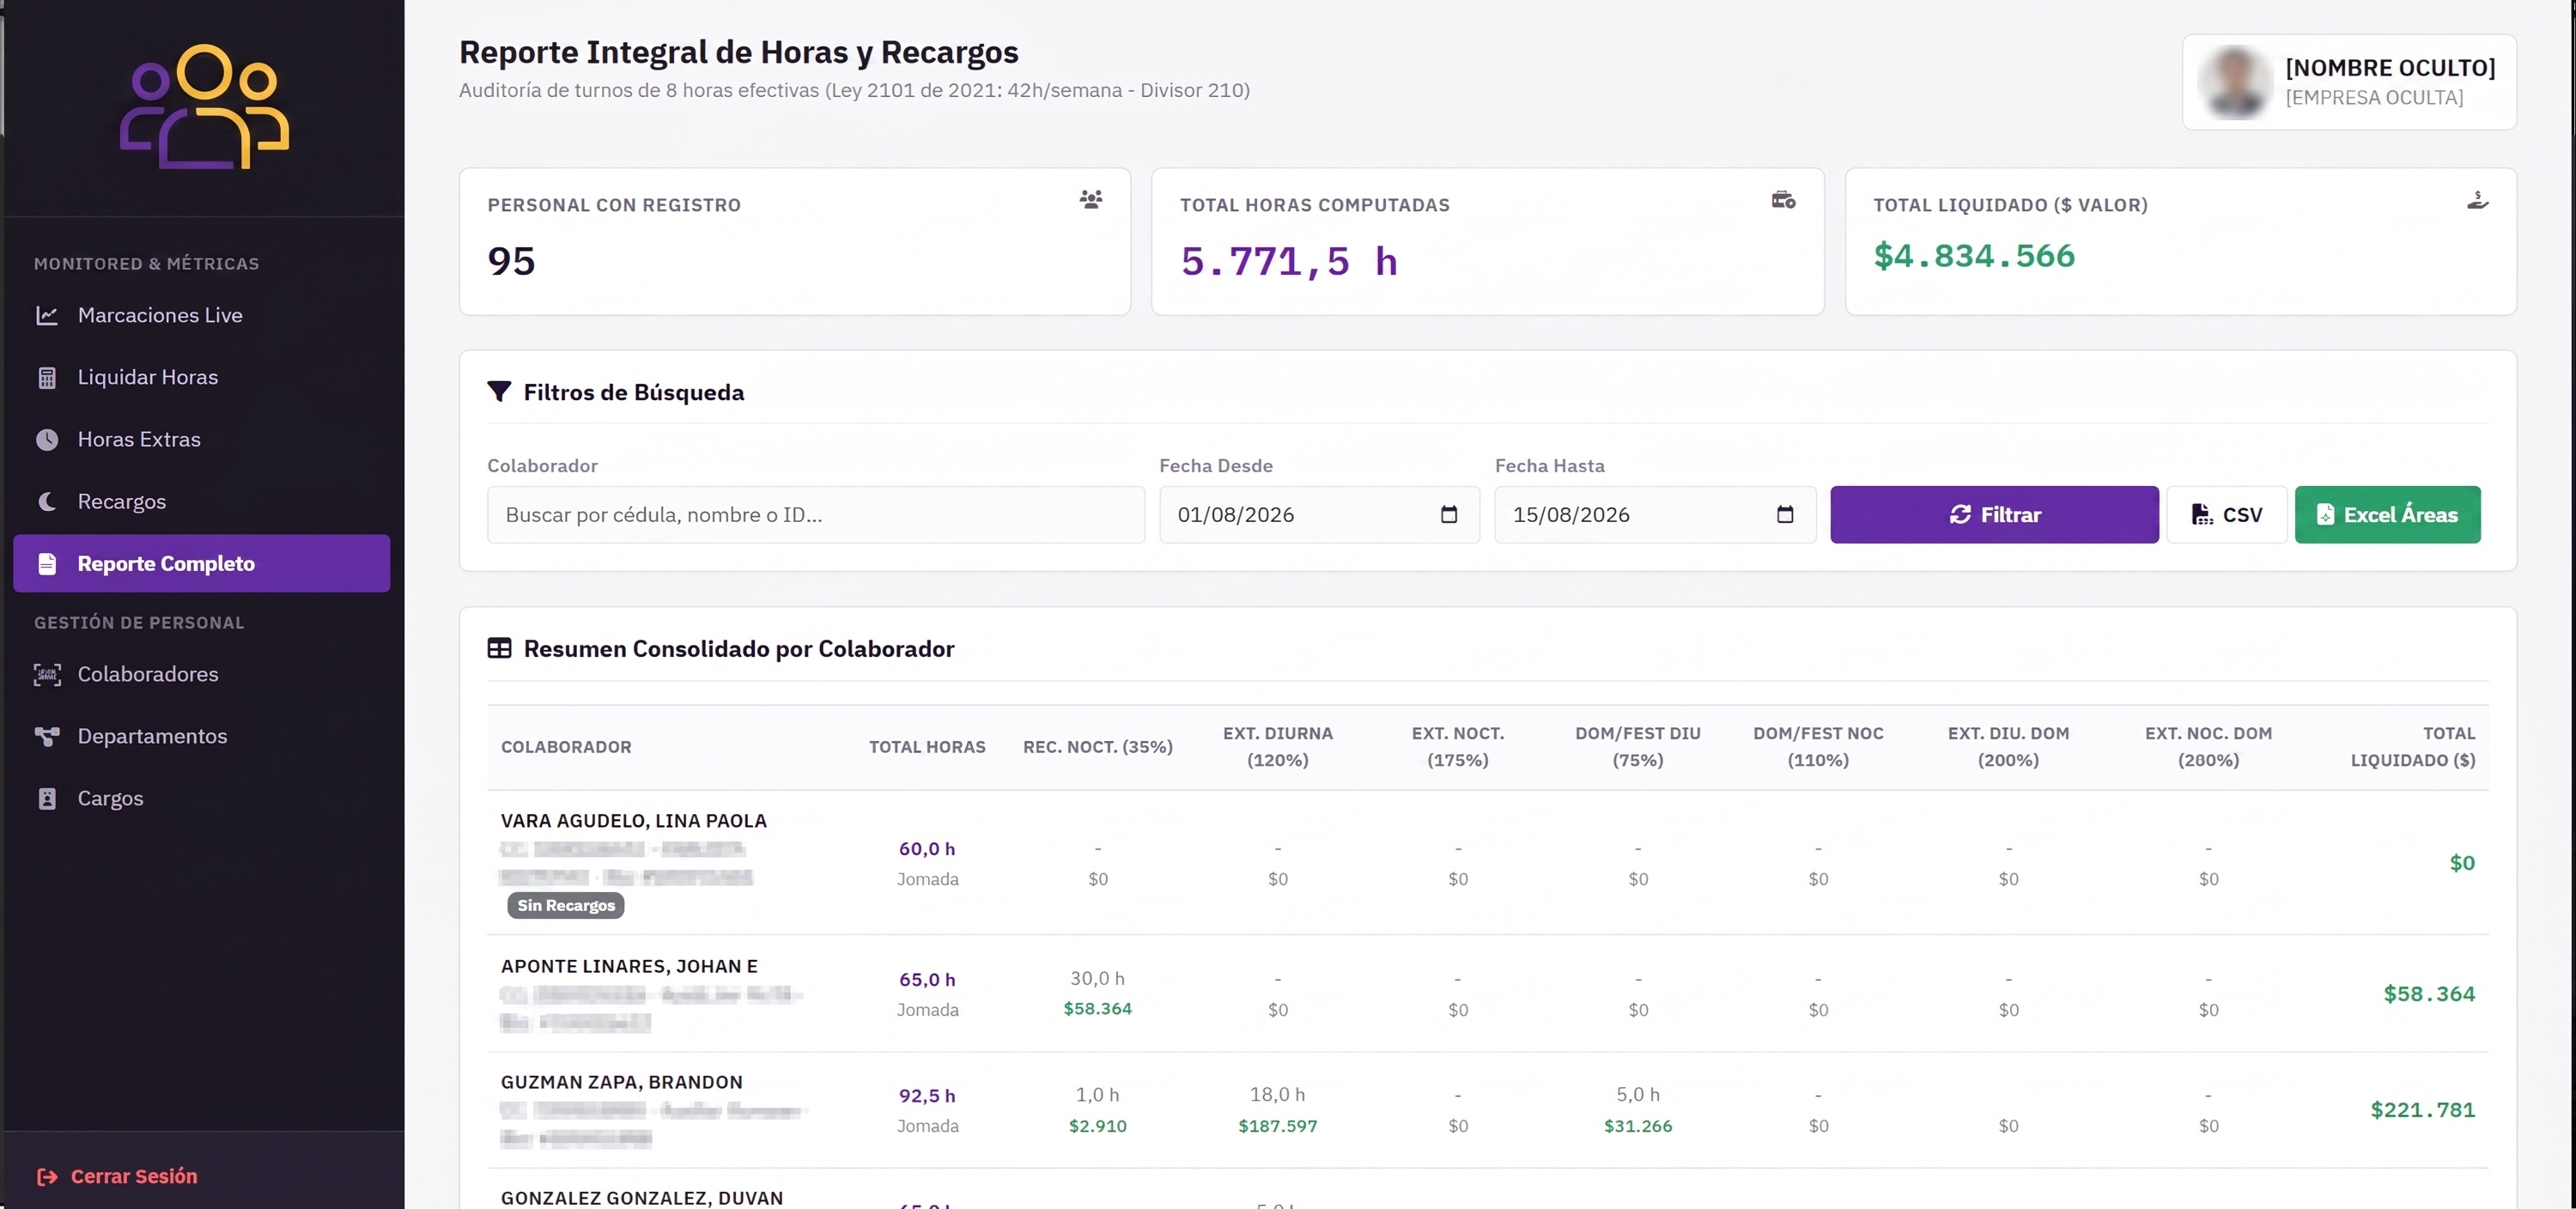Click the Marcaciones Live chart icon
Screen dimensions: 2576x1209
click(x=47, y=315)
